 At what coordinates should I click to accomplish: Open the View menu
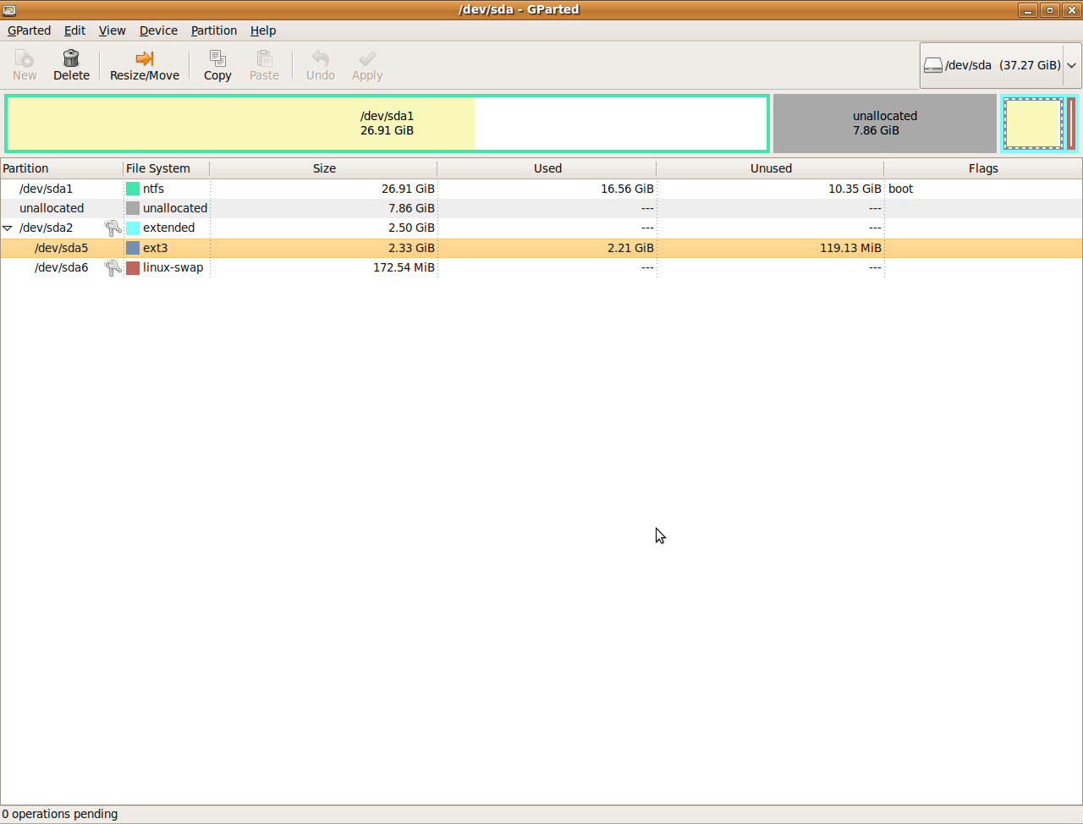click(112, 30)
